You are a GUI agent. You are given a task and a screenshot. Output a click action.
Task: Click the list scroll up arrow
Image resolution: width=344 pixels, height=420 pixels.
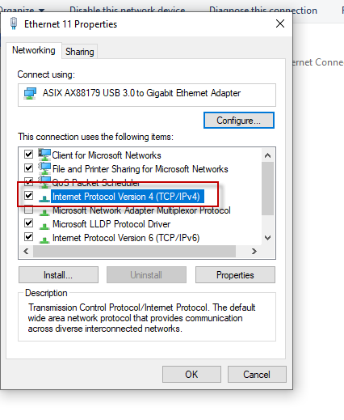pos(267,155)
